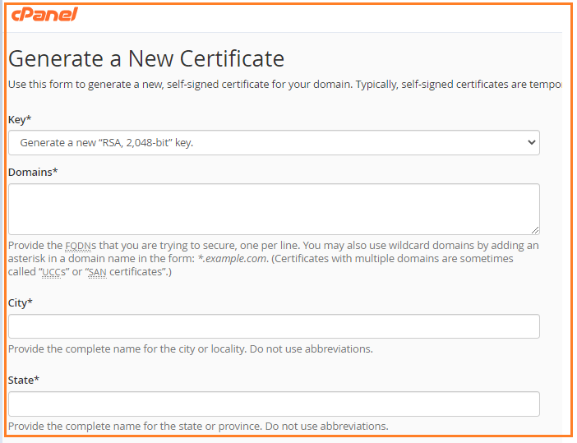Open the Key dropdown showing RSA 2,048-bit
Image resolution: width=577 pixels, height=443 pixels.
tap(274, 142)
